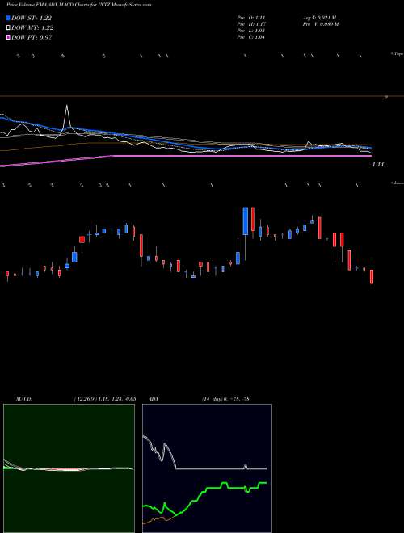Screen dimensions: 404x533
Task: Click the 'ADX' panel label
Action: pyautogui.click(x=154, y=398)
